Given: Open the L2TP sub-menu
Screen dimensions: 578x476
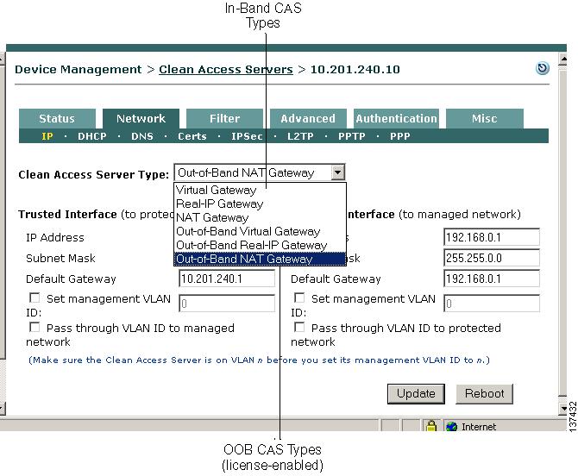Looking at the screenshot, I should click(x=300, y=136).
